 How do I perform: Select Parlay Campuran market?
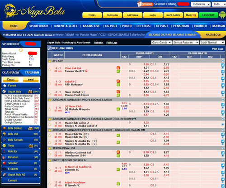point(14,106)
